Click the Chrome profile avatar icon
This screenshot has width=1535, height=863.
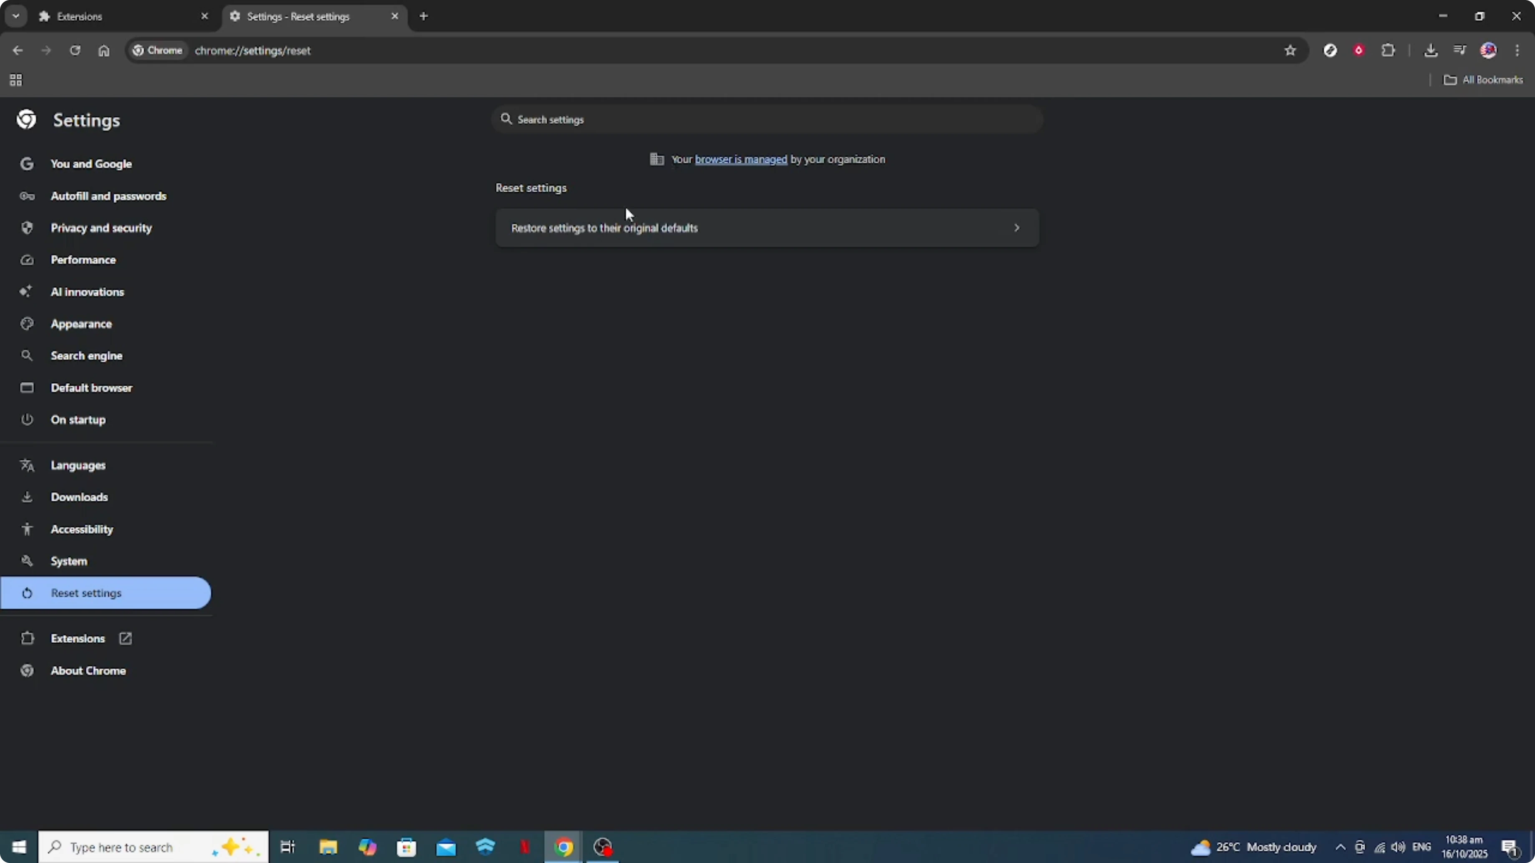(x=1489, y=50)
